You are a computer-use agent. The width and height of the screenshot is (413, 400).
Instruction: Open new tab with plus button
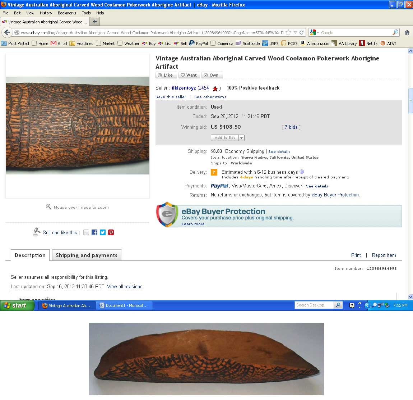pos(95,22)
